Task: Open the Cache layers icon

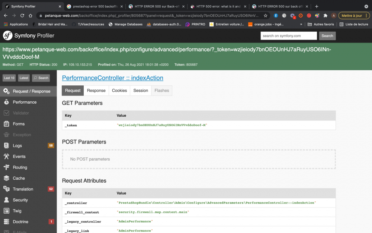Action: 6,178
